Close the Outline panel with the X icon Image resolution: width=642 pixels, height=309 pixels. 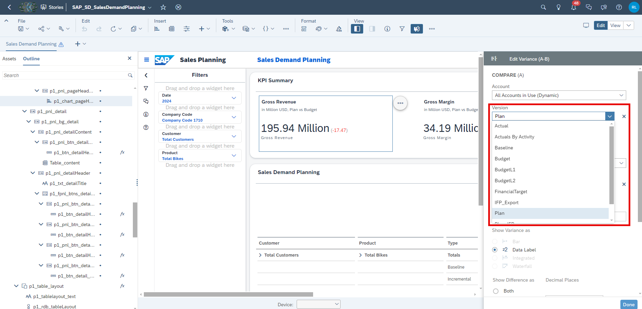point(129,58)
